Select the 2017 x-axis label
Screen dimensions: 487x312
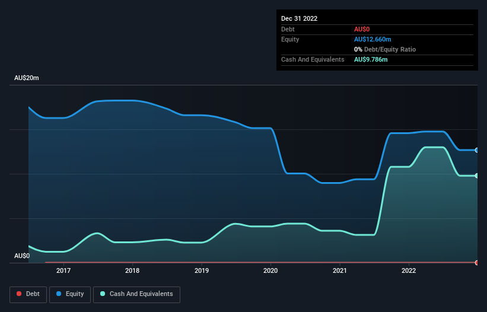(63, 270)
